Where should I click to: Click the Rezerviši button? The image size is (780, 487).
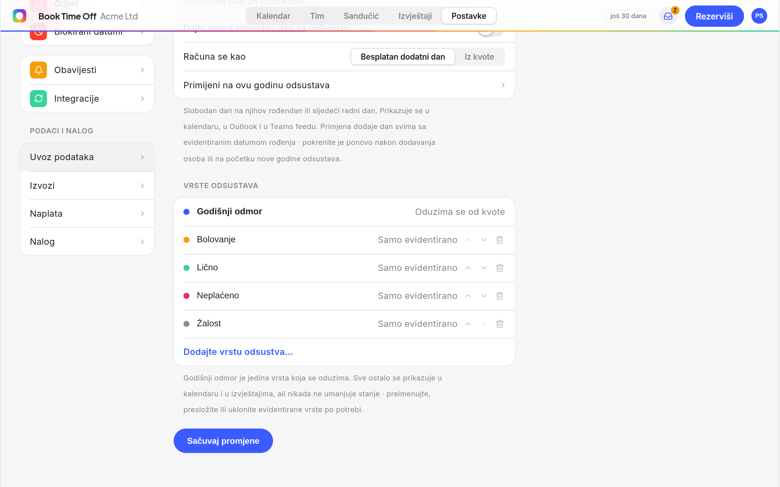coord(714,16)
